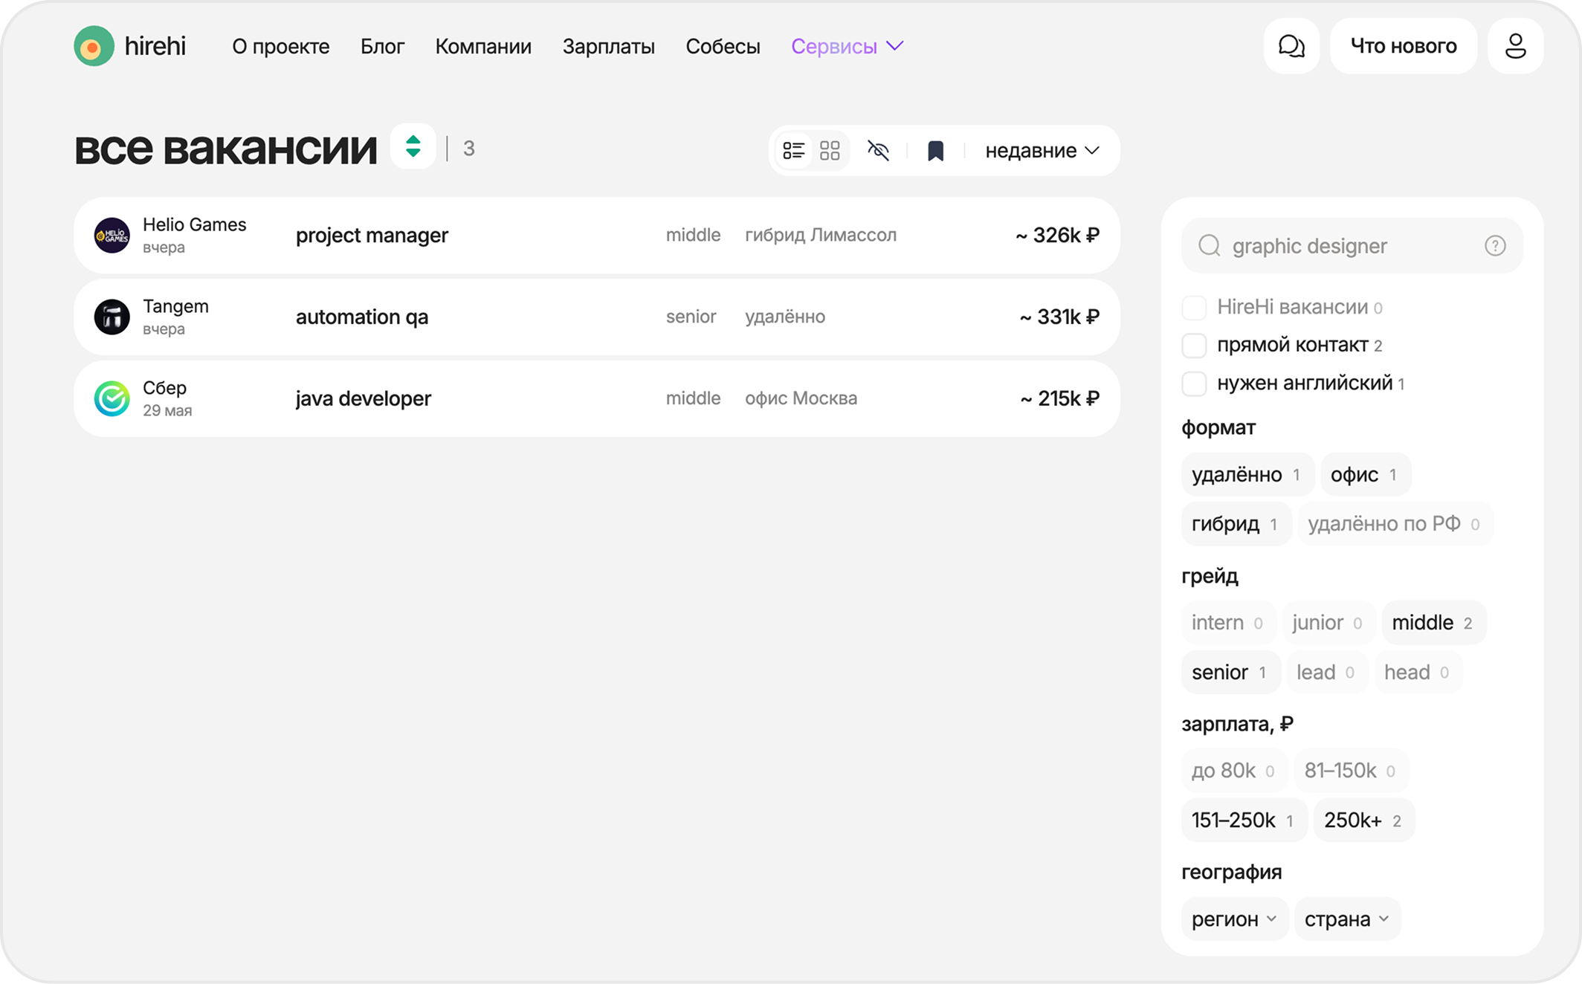Go to the Компании page
Image resolution: width=1582 pixels, height=984 pixels.
483,46
